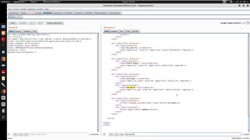Show response Render tab
Screen dimensions: 250x140
tap(136, 31)
